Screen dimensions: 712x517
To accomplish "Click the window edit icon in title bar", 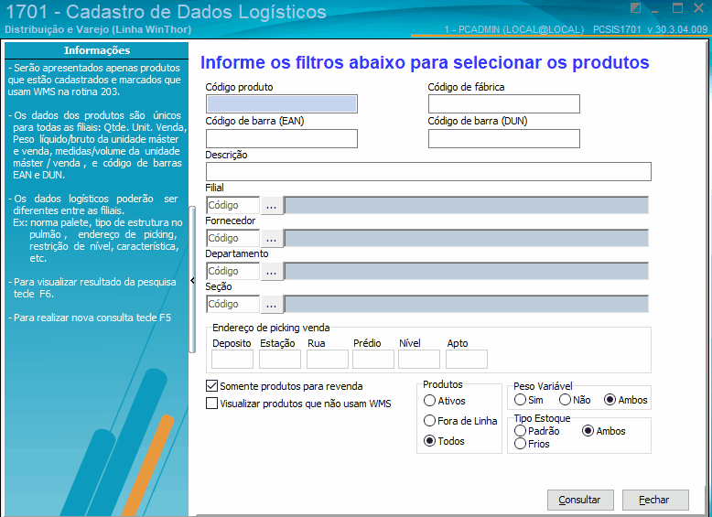I will [x=635, y=8].
